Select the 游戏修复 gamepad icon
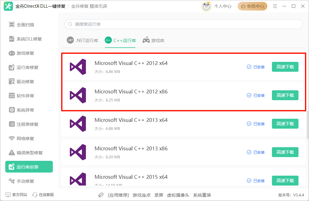 coord(12,53)
